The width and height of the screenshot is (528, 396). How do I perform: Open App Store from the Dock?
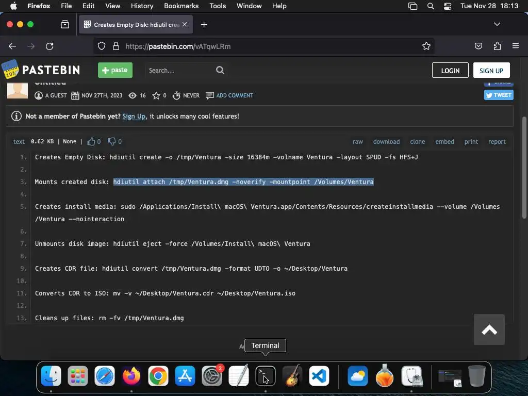point(185,376)
